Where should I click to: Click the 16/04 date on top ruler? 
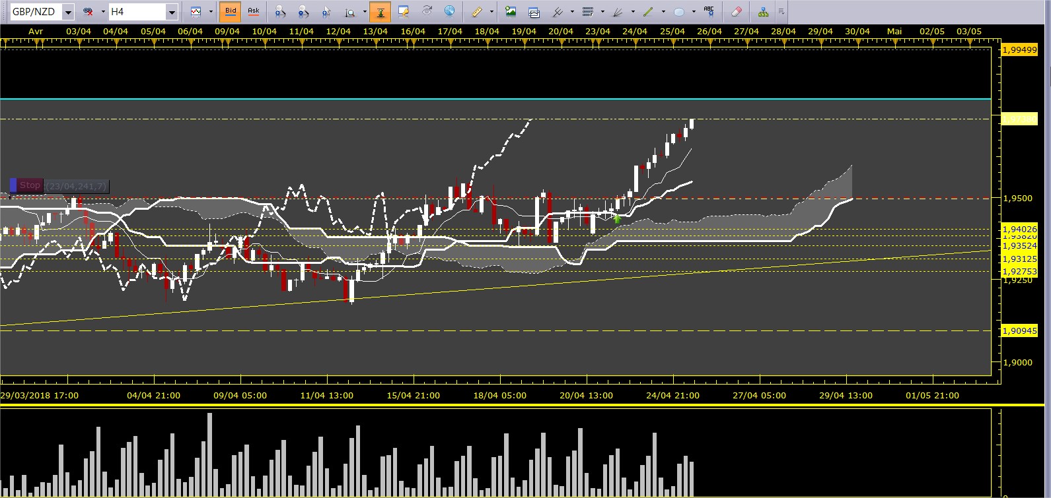pos(413,31)
